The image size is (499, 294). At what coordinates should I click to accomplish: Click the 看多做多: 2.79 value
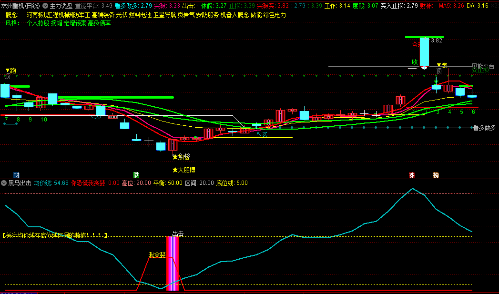click(133, 6)
